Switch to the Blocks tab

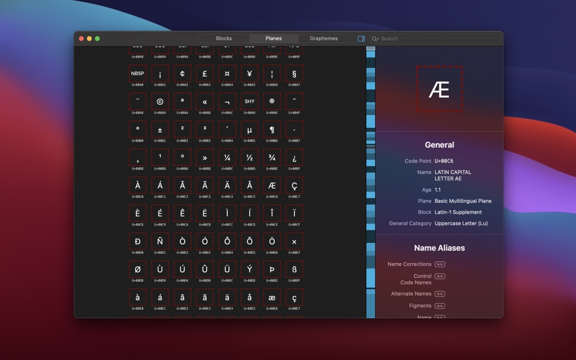[x=224, y=38]
